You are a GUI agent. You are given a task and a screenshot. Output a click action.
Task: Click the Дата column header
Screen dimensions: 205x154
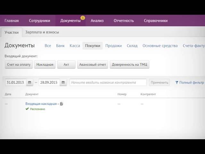coord(8,94)
